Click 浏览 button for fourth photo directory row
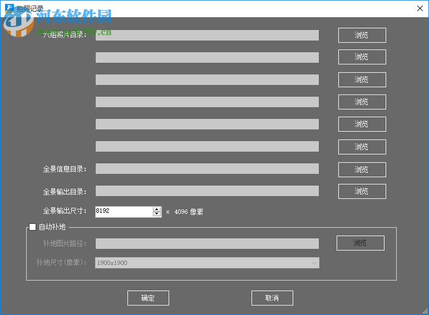Viewport: 429px width, 315px height. pyautogui.click(x=362, y=102)
